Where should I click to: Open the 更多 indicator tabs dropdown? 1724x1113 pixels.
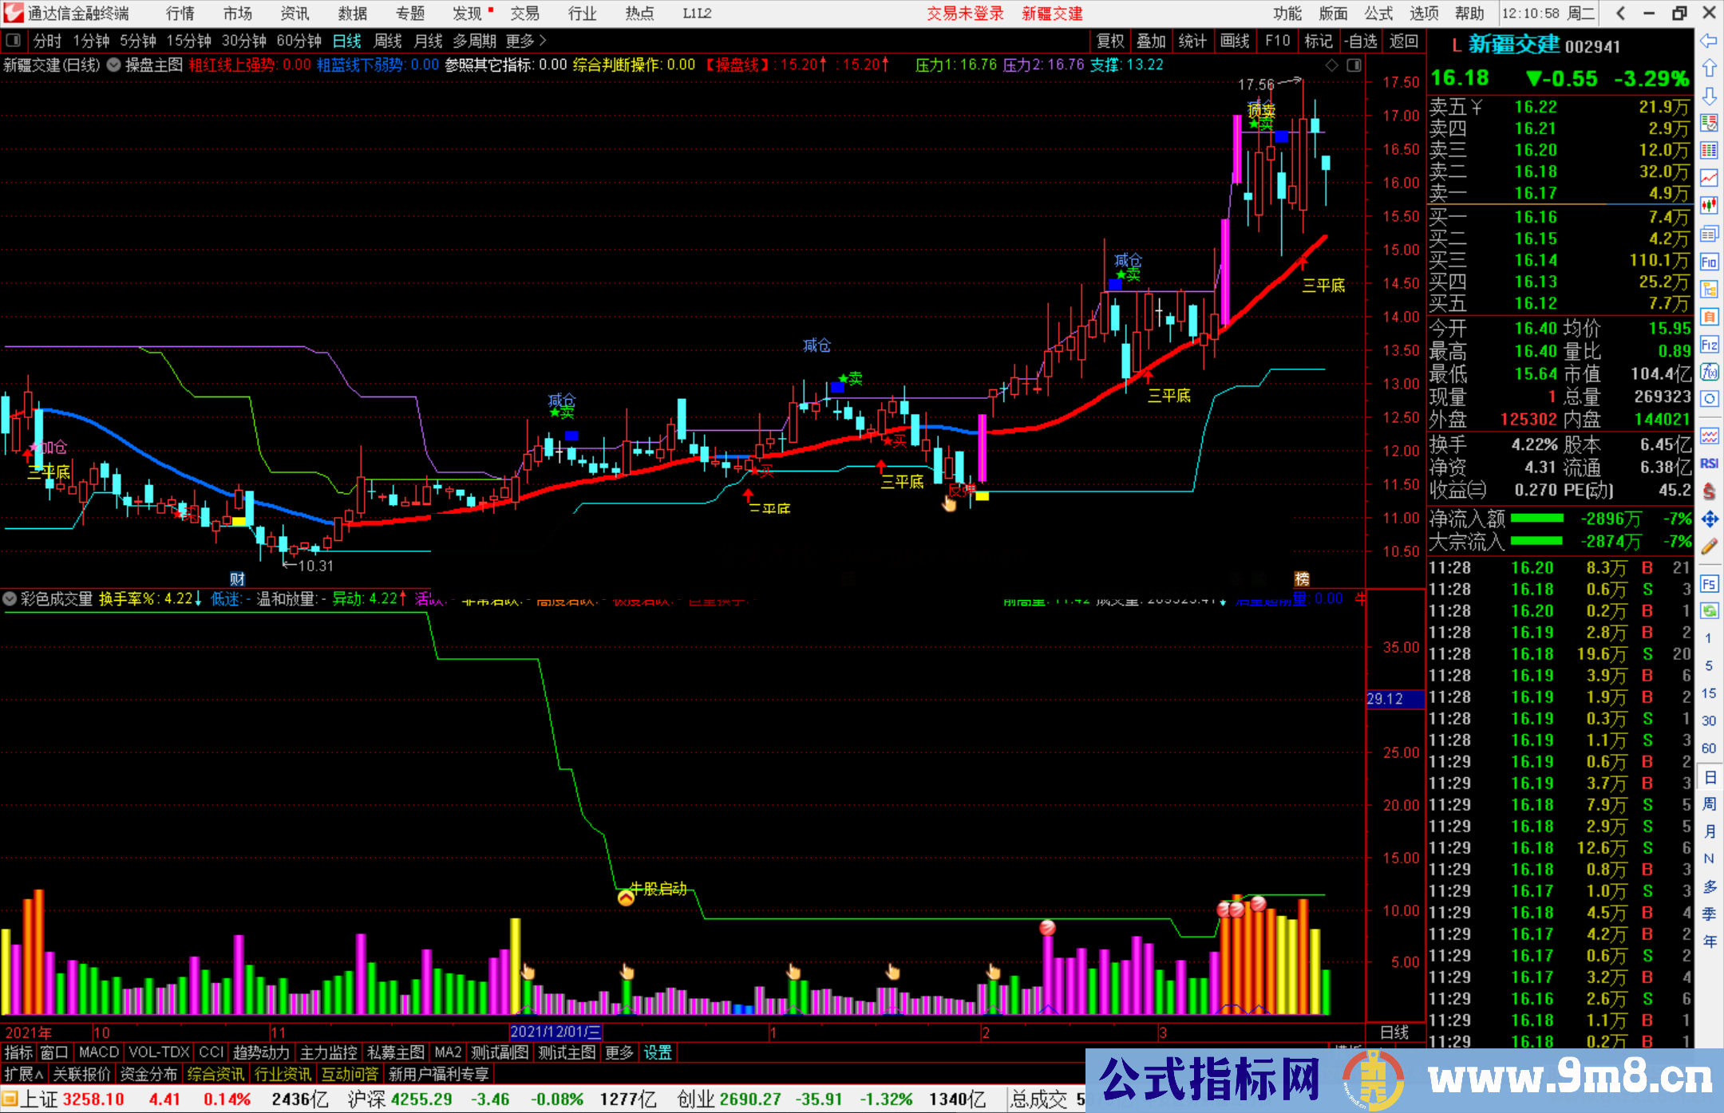[x=619, y=1052]
